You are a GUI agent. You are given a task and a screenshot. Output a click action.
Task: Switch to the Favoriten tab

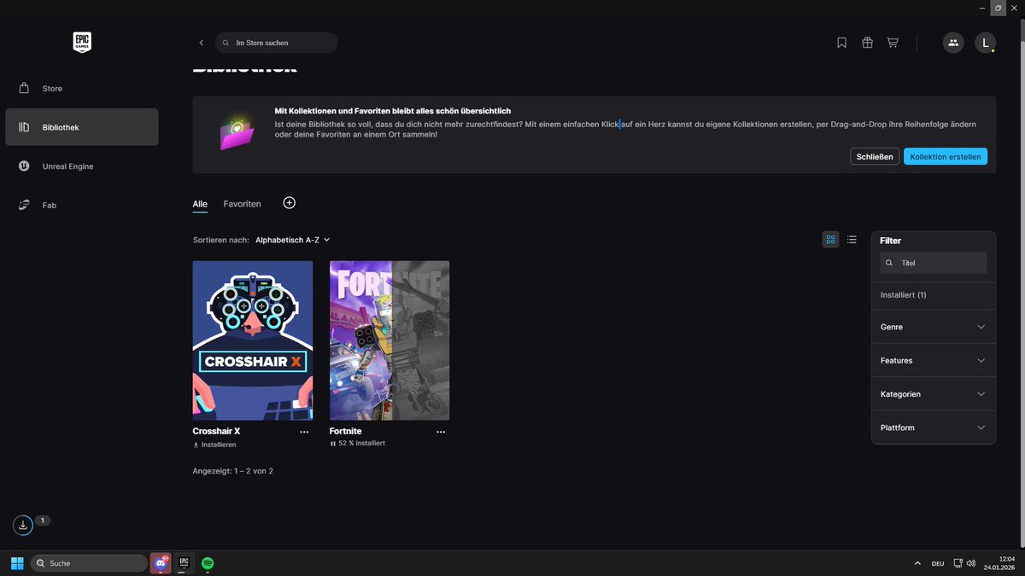[x=242, y=203]
